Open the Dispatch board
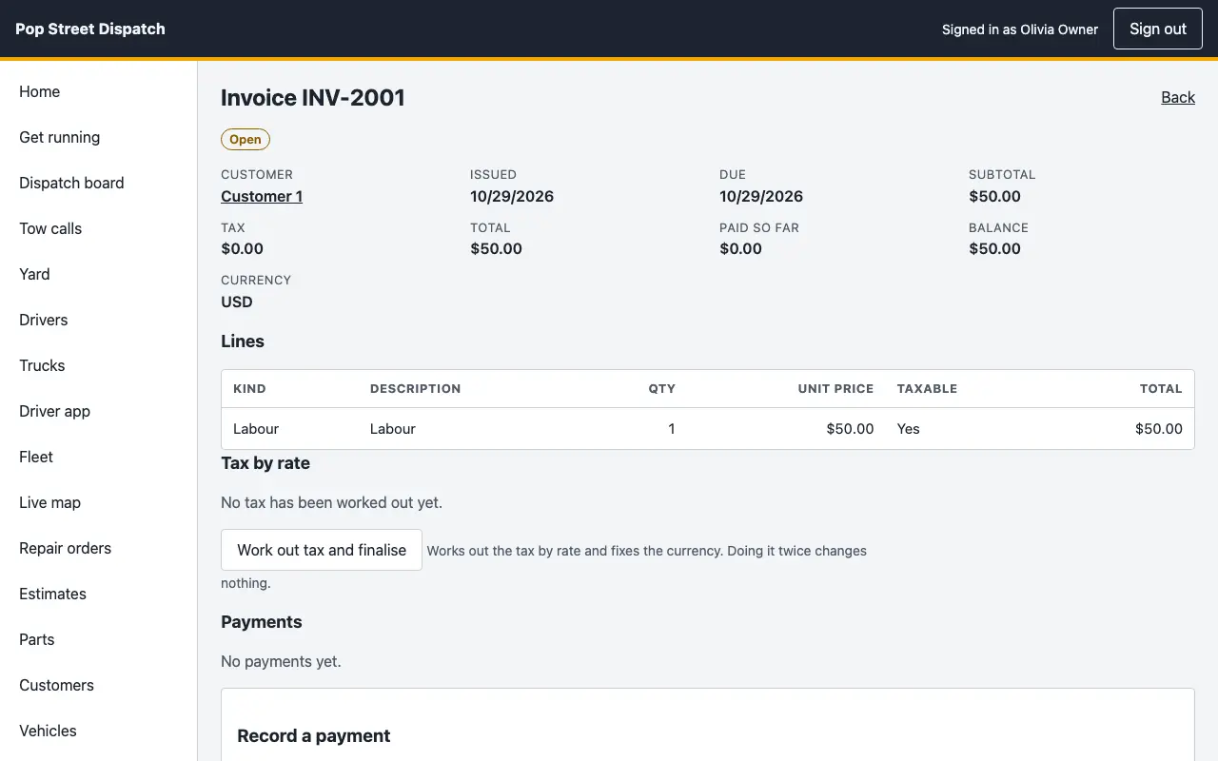Screen dimensions: 1218x761 (x=71, y=183)
